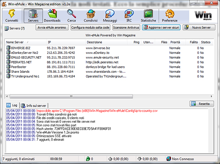Click the eMule icon in title bar
Screen dimensions: 220x164
pyautogui.click(x=4, y=4)
